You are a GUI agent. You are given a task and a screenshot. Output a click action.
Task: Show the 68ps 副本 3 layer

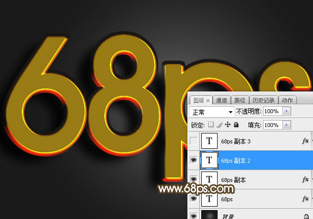point(193,141)
